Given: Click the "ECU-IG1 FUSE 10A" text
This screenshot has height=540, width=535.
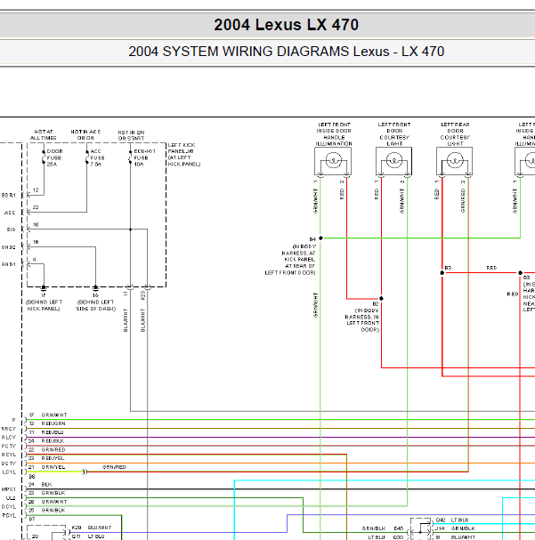Looking at the screenshot, I should 144,157.
